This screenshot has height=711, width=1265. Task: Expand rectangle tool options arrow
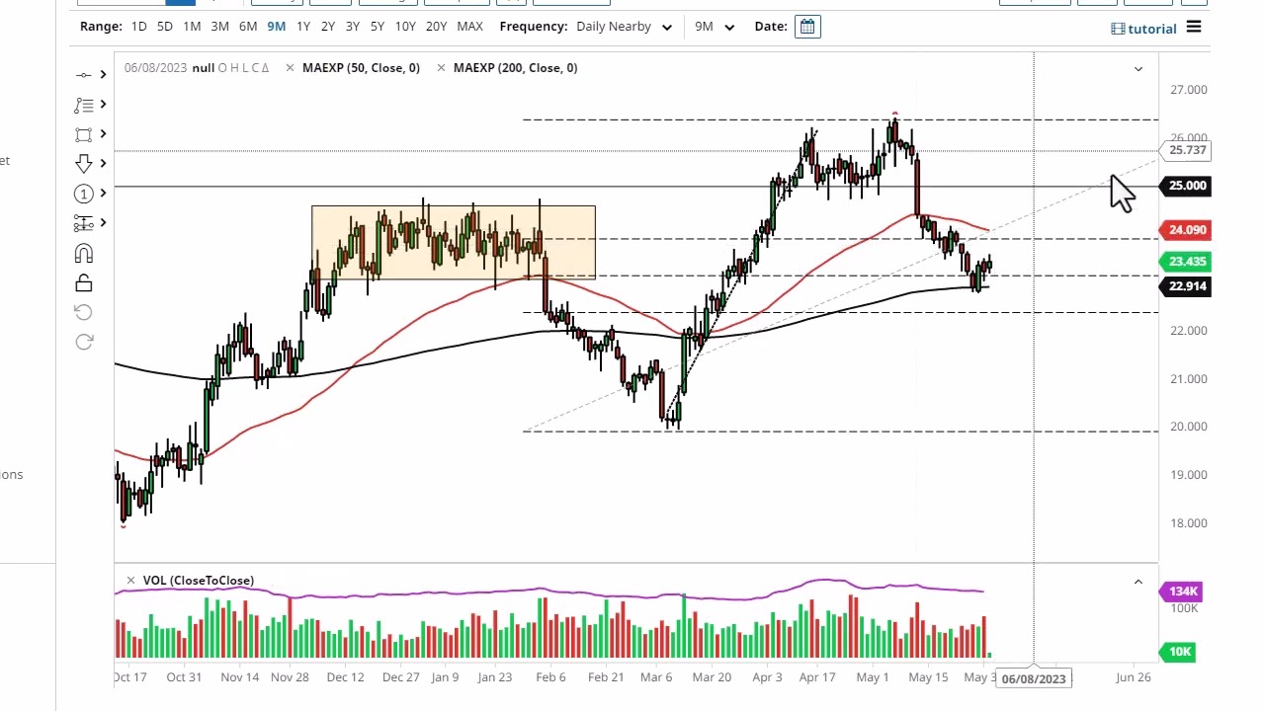(102, 134)
